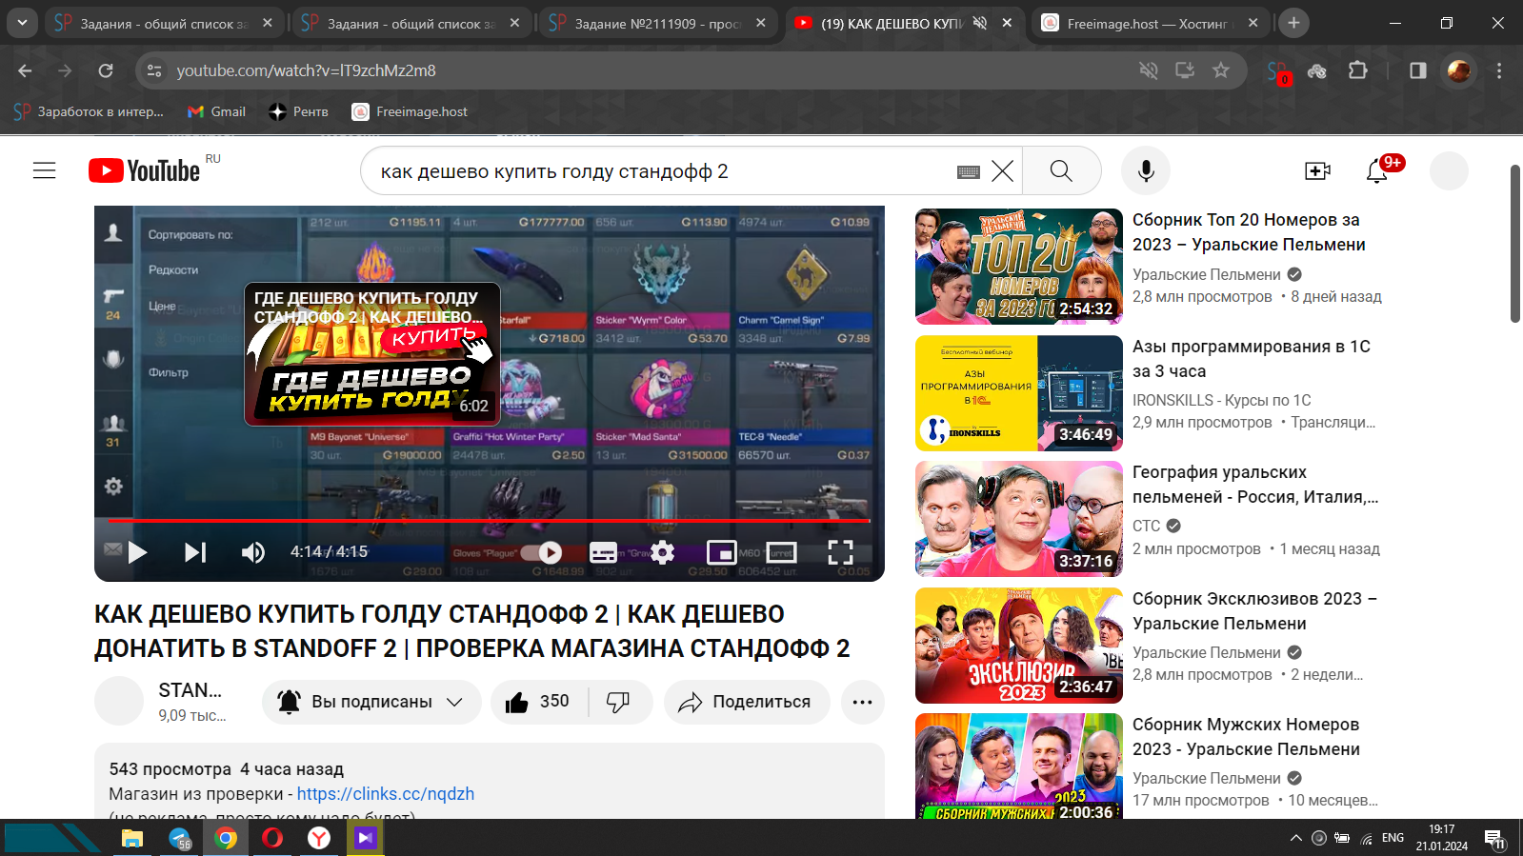This screenshot has height=856, width=1523.
Task: Open Топ 20 Номеров за 2023 video thumbnail
Action: (1018, 267)
